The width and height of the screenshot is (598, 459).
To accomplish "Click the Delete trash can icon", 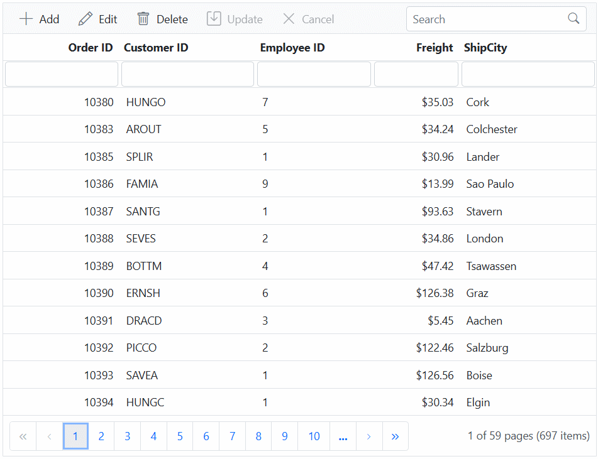I will pos(143,19).
